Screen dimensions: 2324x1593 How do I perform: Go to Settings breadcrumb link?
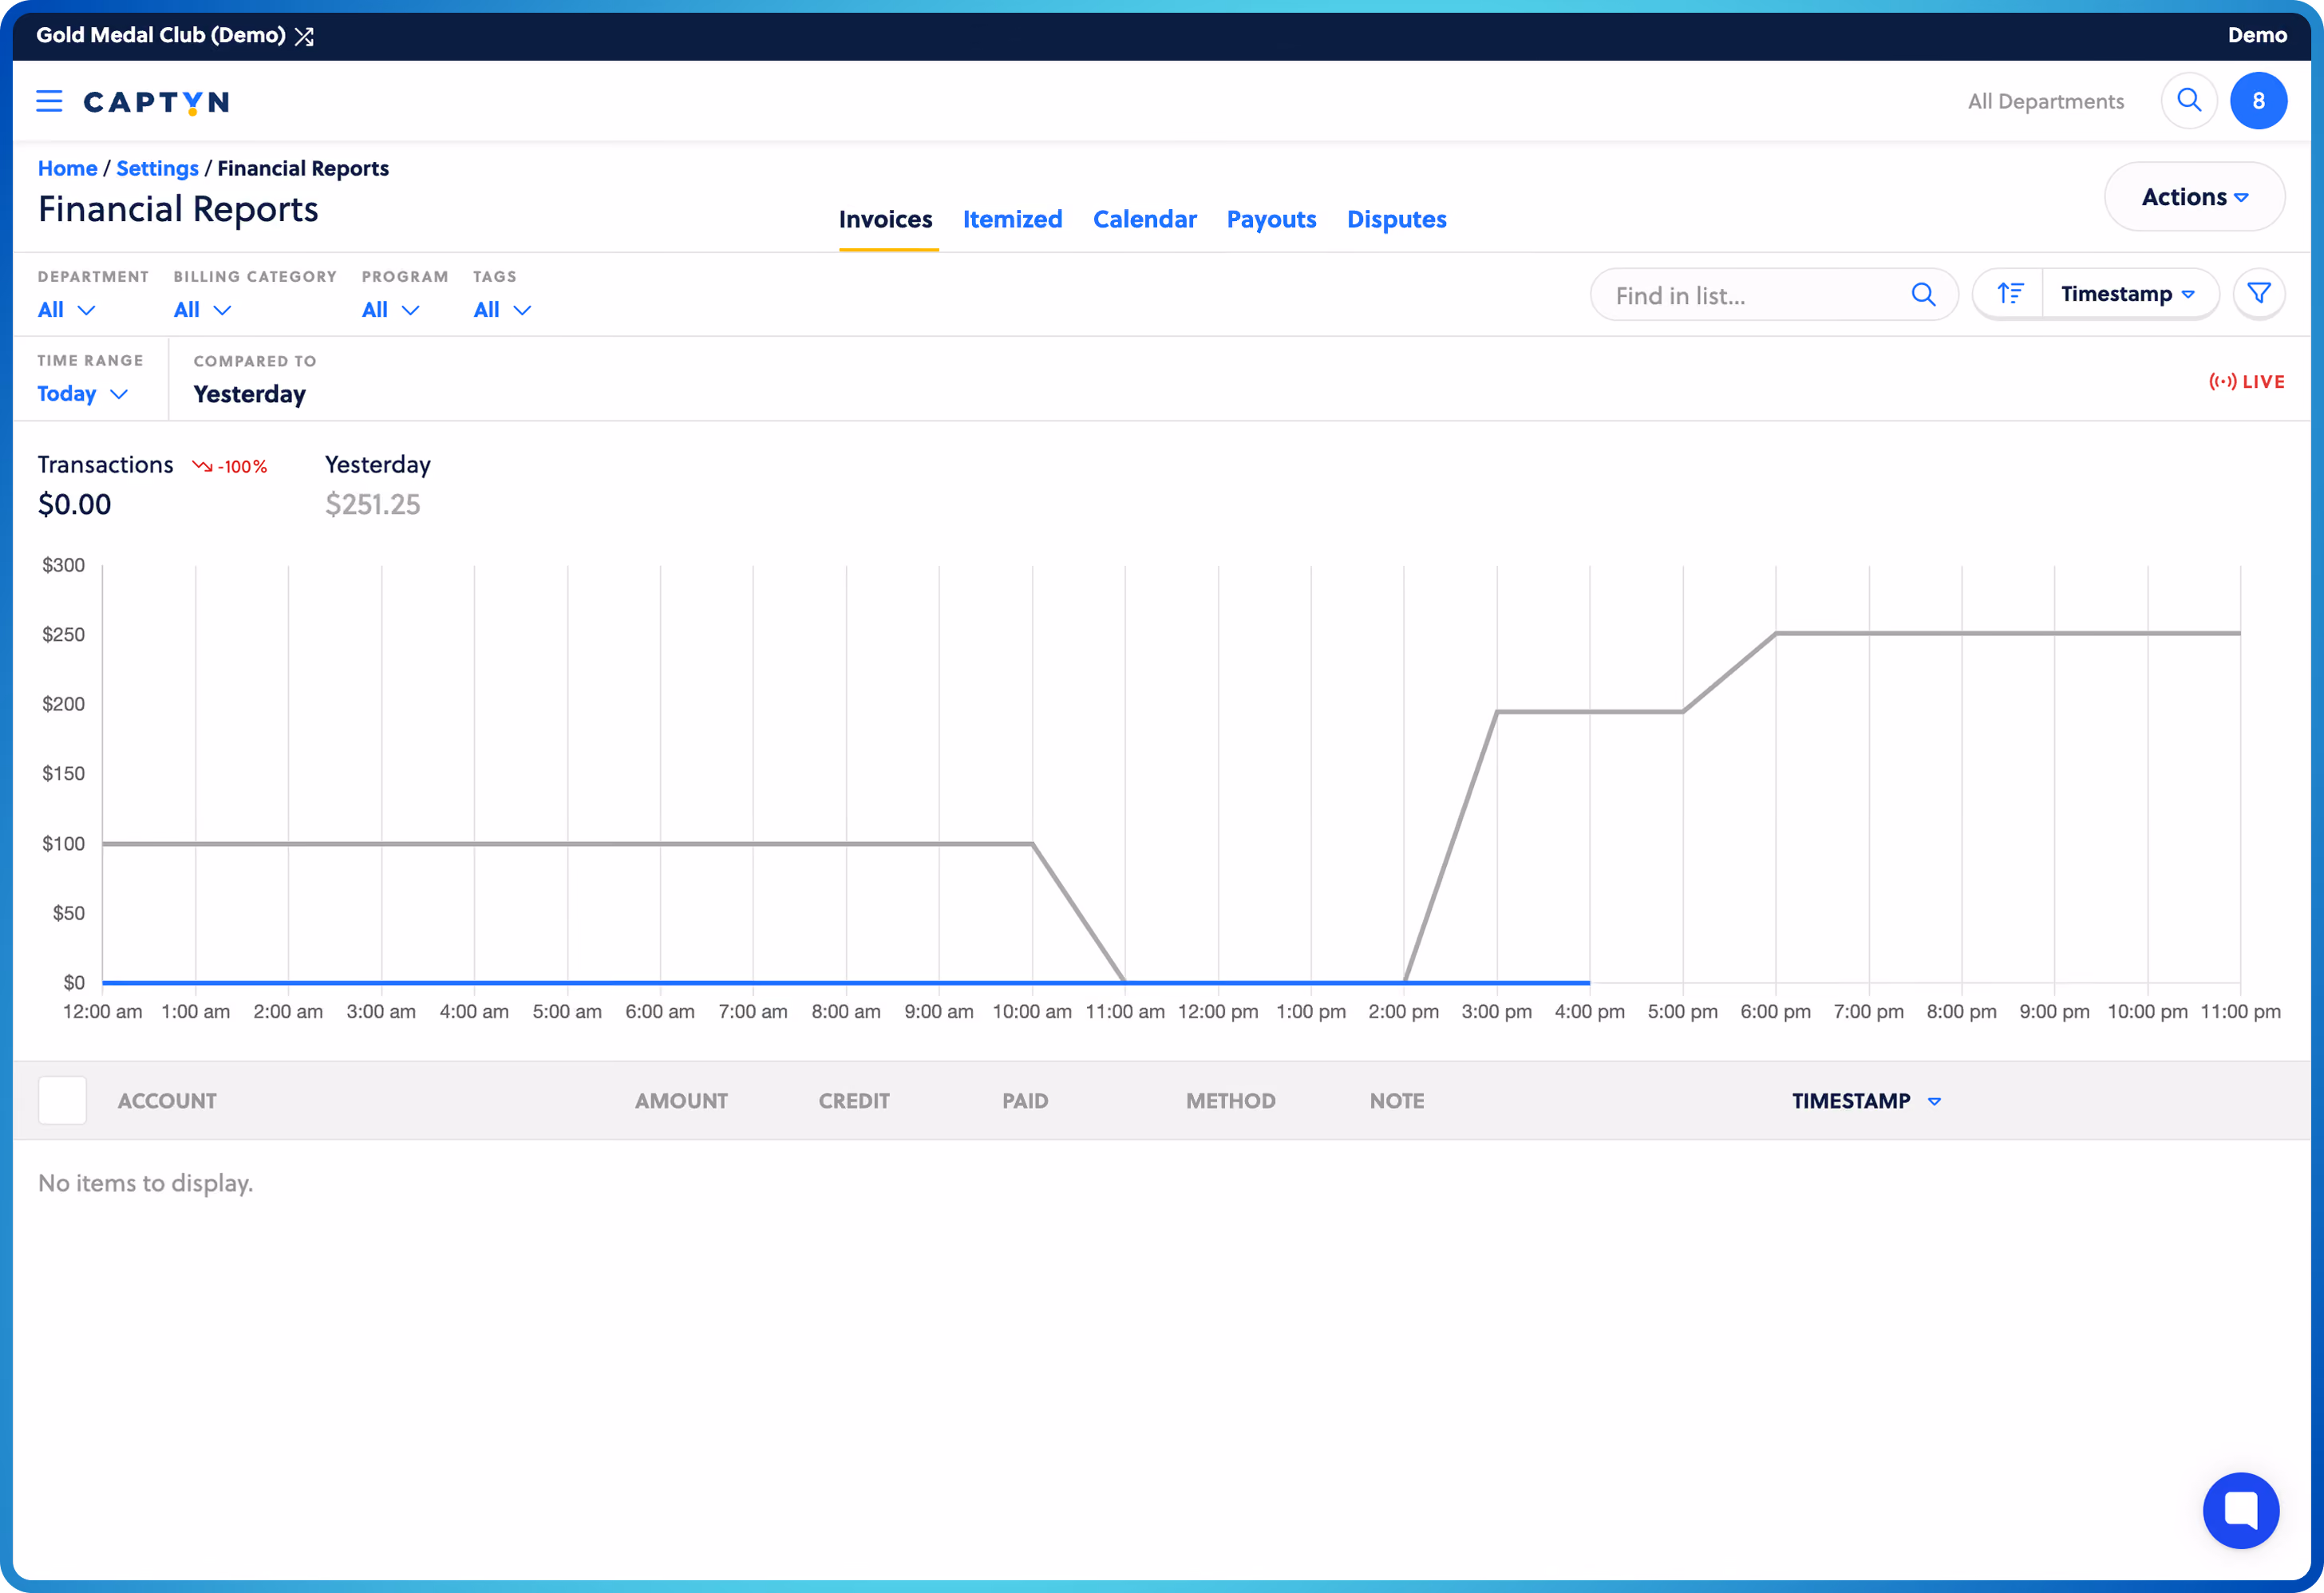tap(157, 168)
